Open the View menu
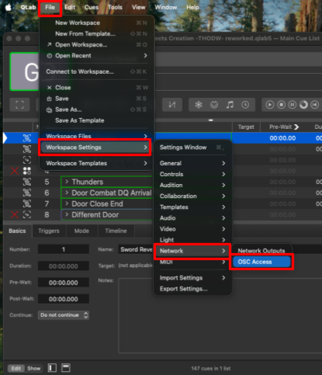 point(139,7)
